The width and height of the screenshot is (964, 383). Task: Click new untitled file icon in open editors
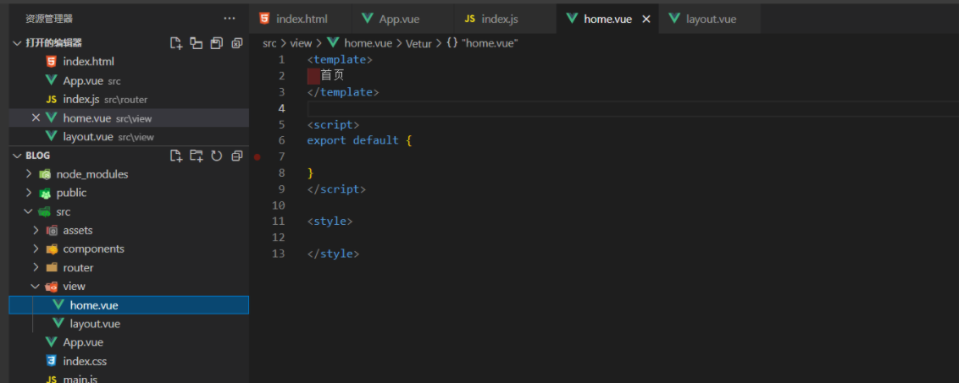pos(176,43)
